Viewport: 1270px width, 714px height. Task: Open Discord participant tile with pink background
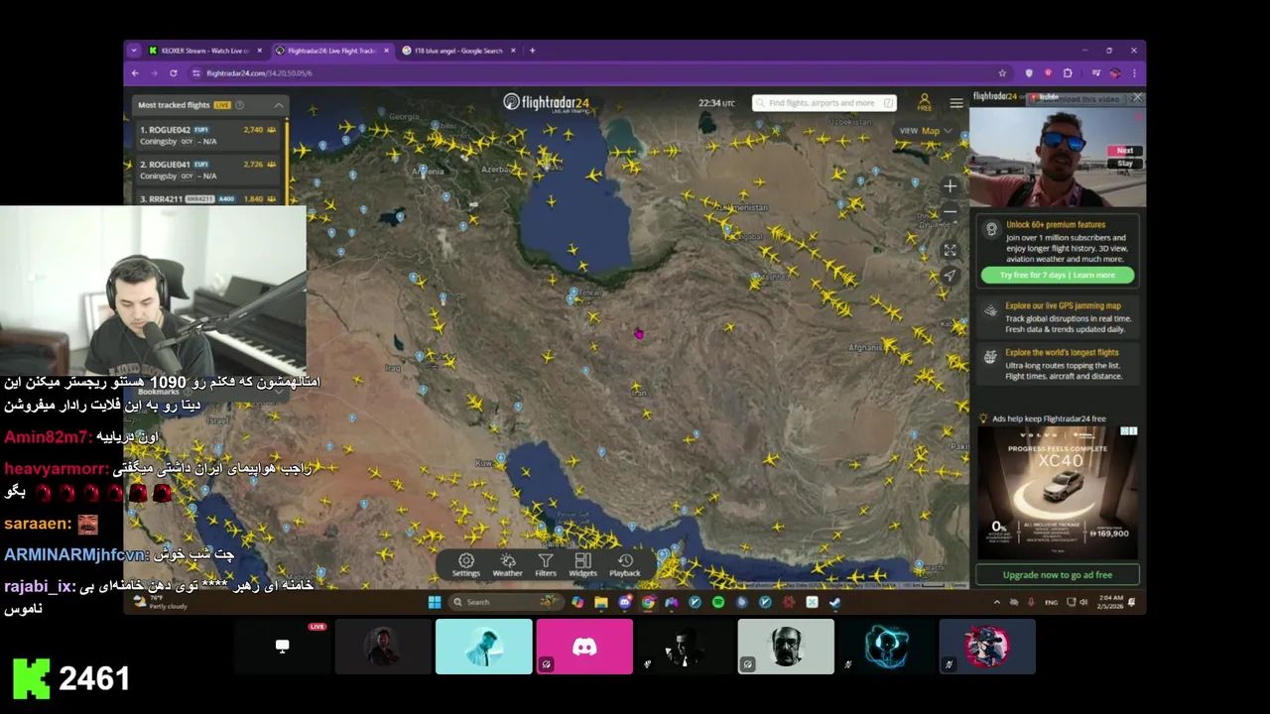pyautogui.click(x=584, y=647)
